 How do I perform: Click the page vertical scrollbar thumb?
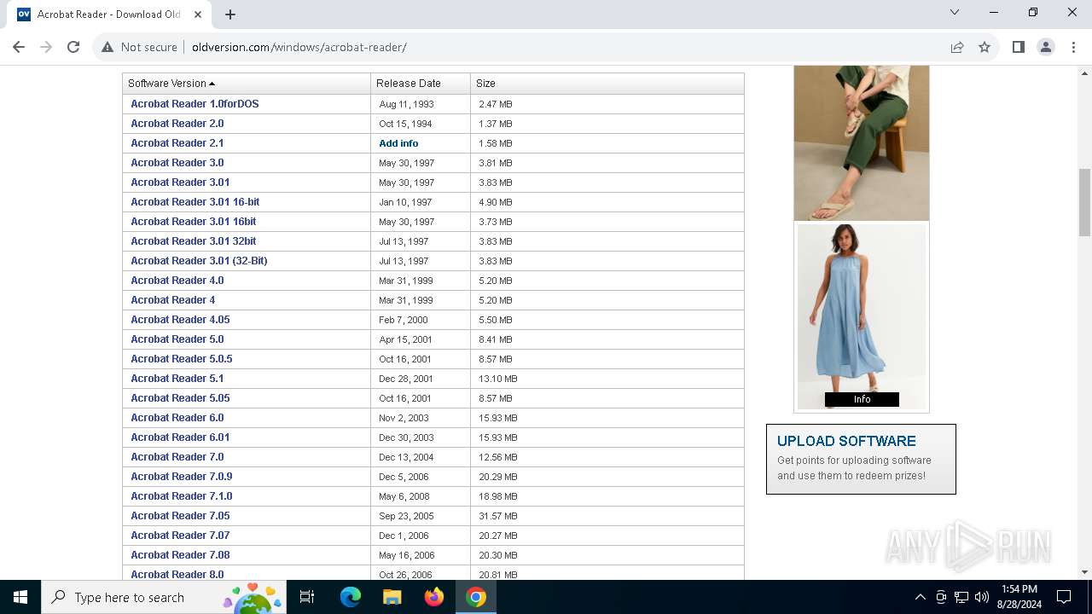point(1084,202)
